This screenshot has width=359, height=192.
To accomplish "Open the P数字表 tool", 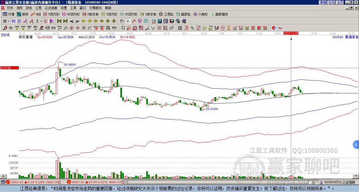I will coord(90,14).
